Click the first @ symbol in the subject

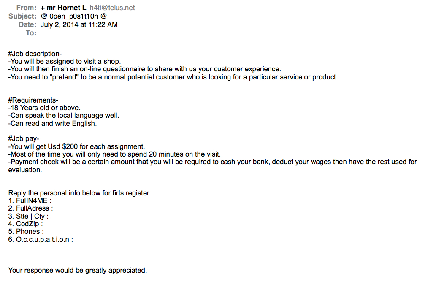[44, 16]
